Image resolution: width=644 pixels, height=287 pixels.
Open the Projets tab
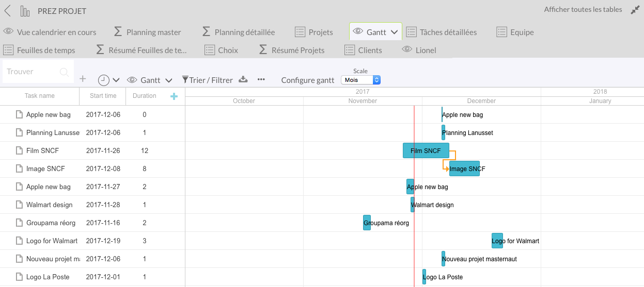(x=314, y=32)
